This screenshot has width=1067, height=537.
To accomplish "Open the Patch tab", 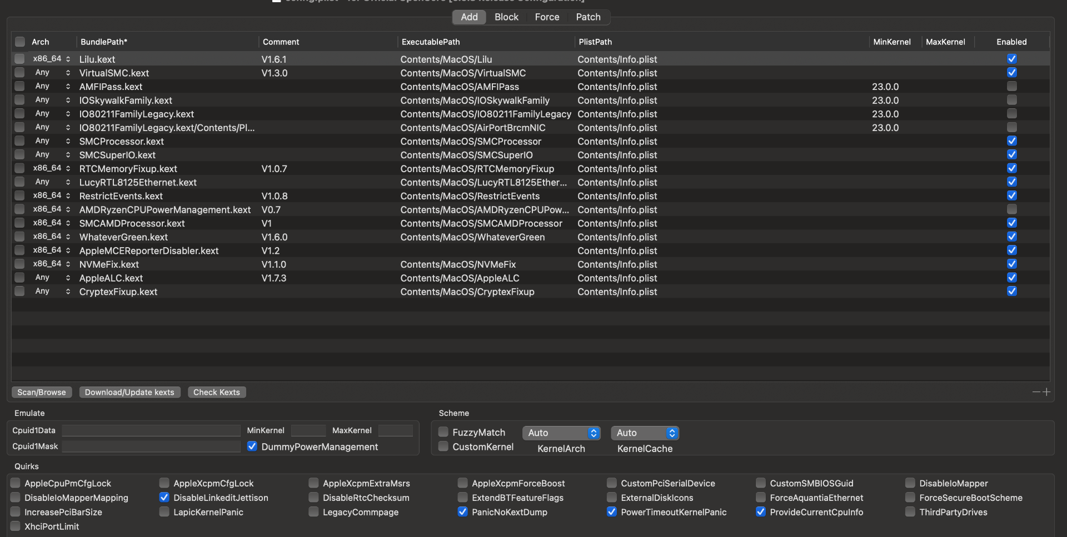I will pos(588,17).
